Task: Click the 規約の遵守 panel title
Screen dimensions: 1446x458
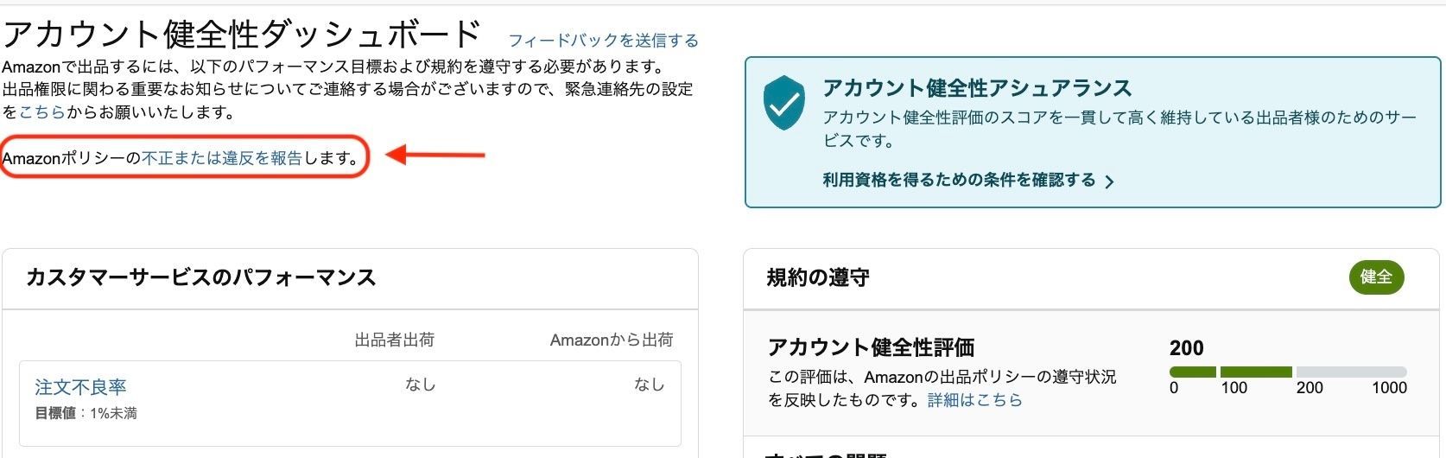Action: [818, 277]
